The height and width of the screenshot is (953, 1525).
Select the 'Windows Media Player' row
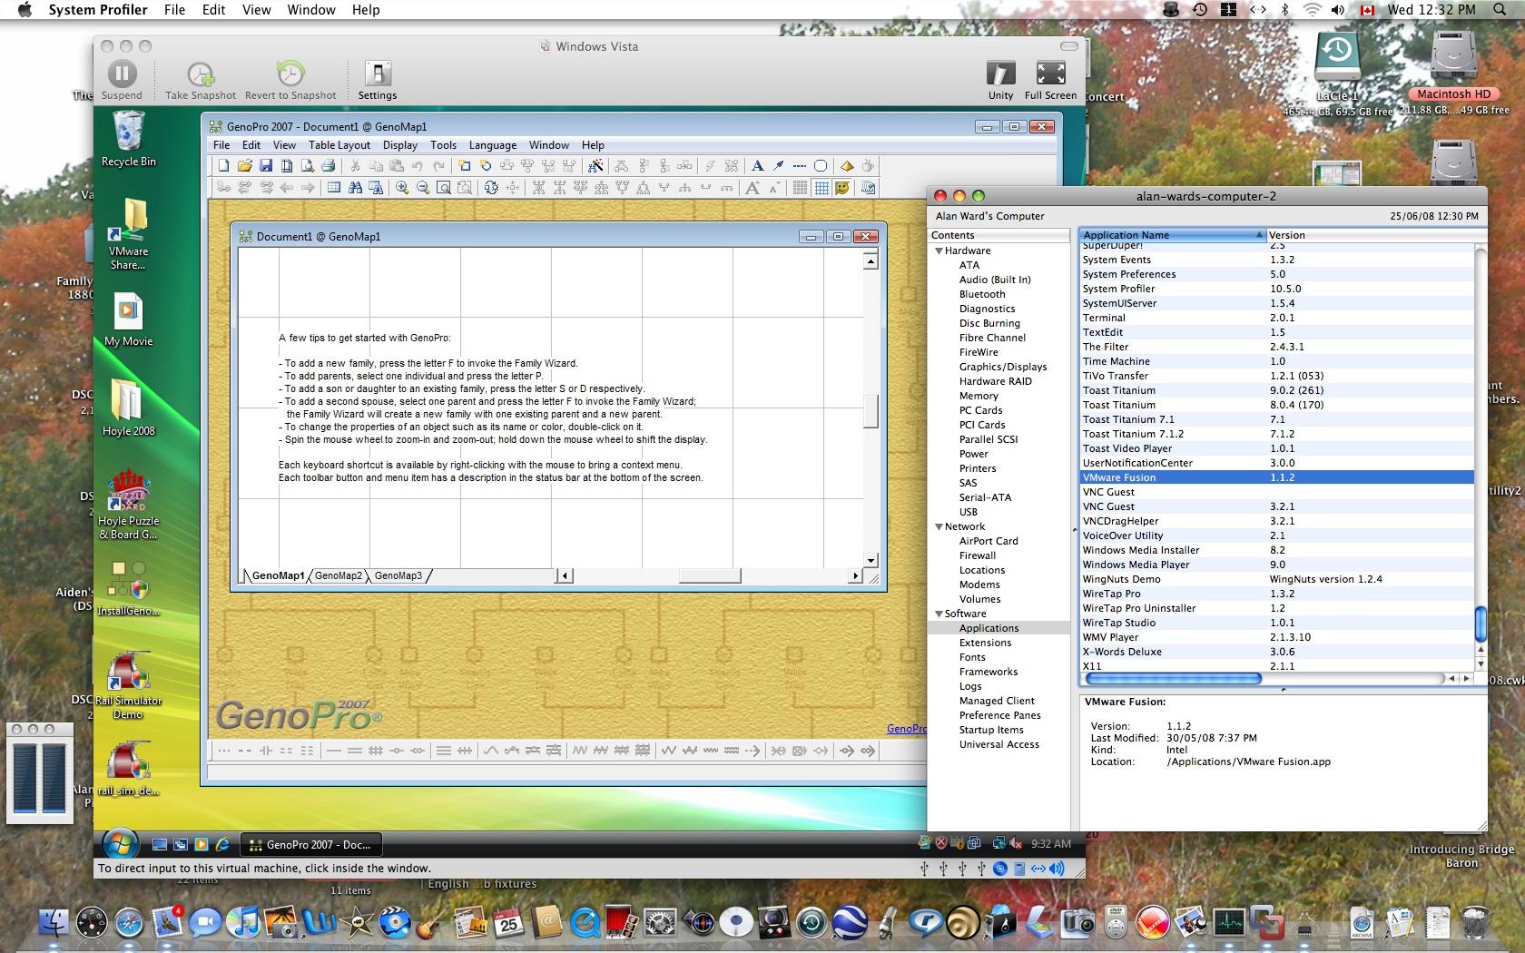pyautogui.click(x=1276, y=565)
